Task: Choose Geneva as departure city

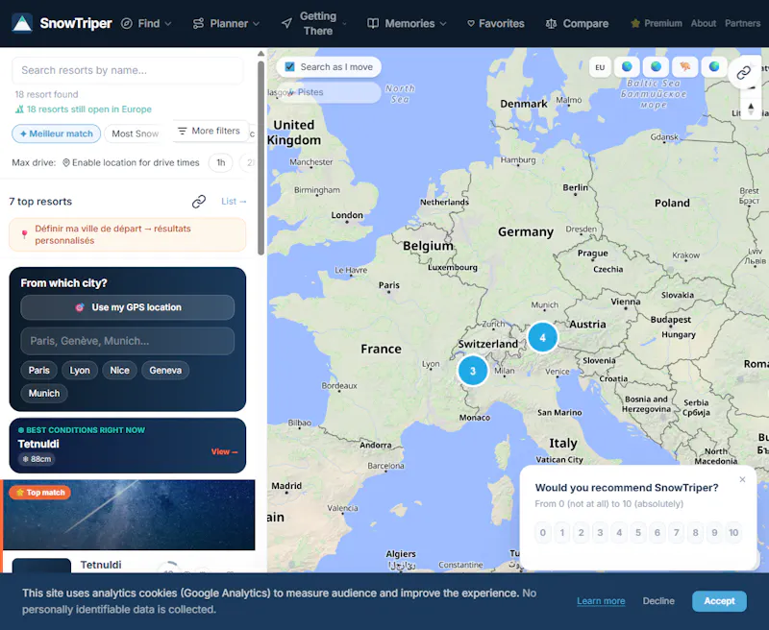Action: [x=165, y=371]
